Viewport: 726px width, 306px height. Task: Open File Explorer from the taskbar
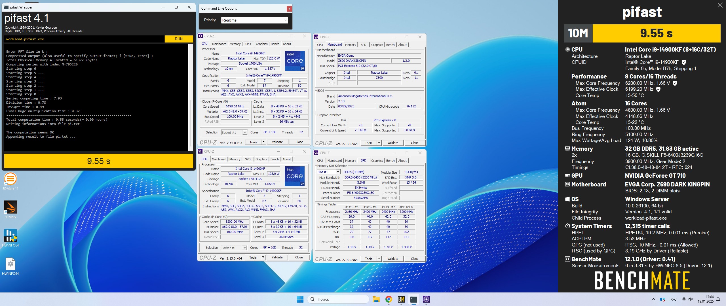click(x=376, y=299)
